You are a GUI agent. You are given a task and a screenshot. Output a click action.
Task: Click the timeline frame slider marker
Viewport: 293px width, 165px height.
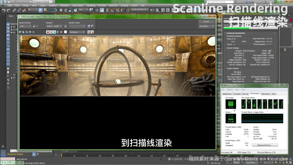tap(61, 155)
